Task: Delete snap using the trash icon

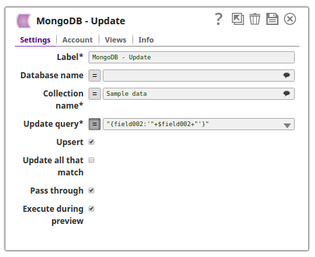Action: [x=255, y=19]
